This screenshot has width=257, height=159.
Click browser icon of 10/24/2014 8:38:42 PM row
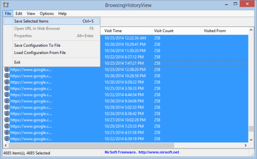pos(7,114)
